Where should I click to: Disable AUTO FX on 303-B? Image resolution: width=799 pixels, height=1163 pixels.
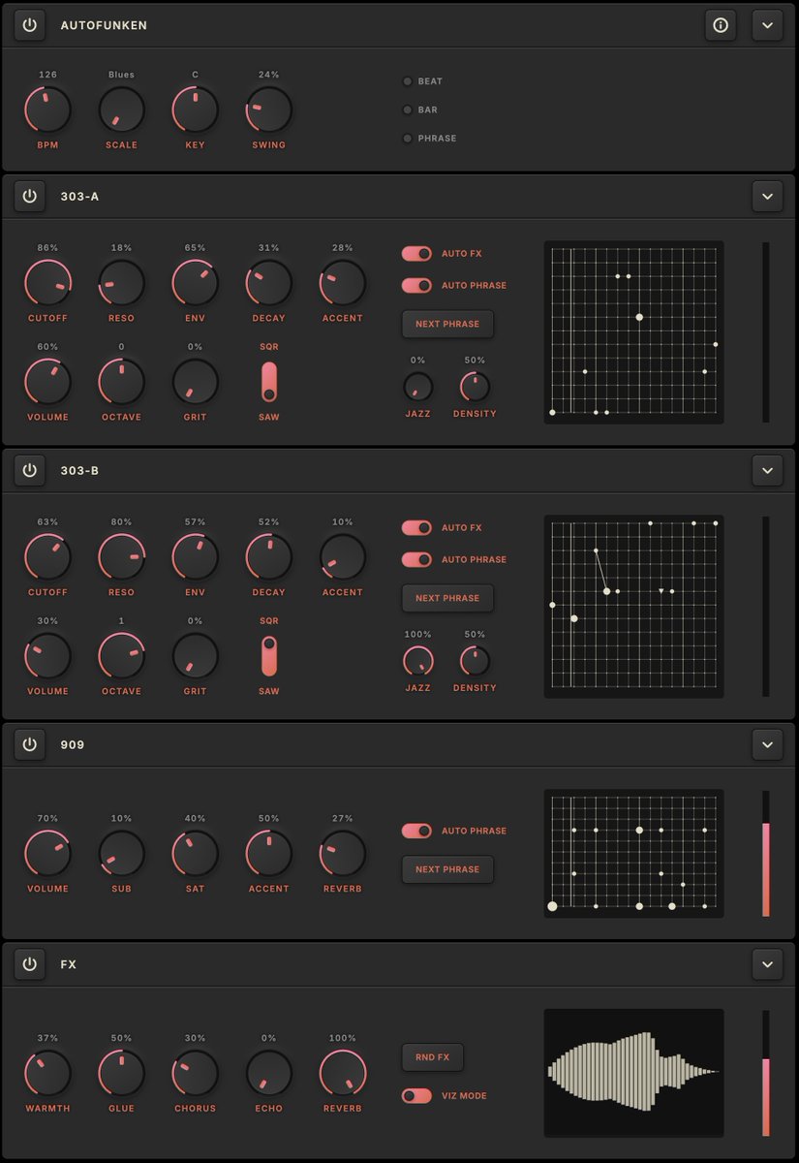click(x=416, y=527)
